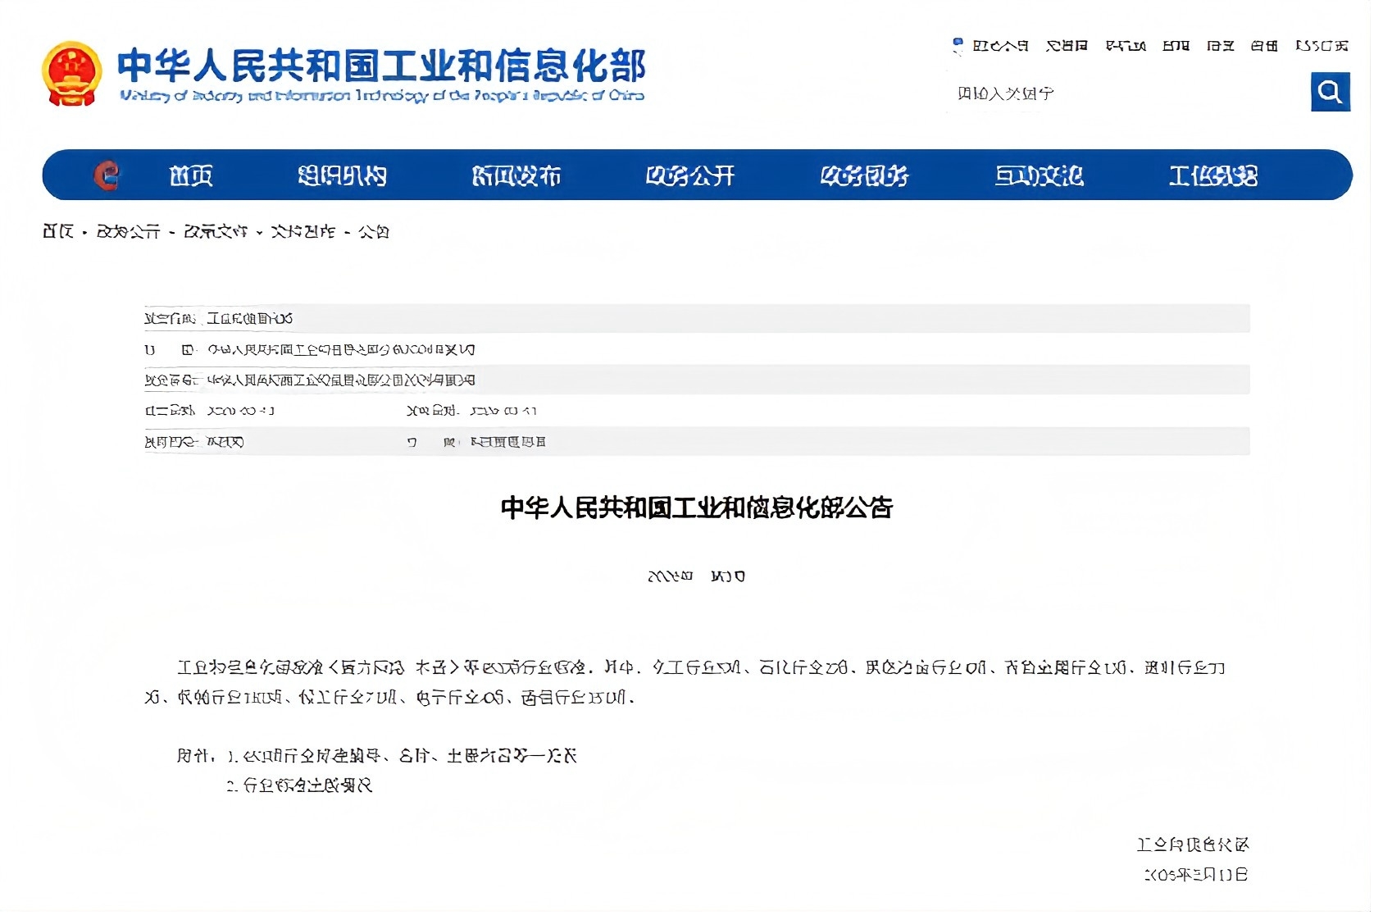Image resolution: width=1374 pixels, height=915 pixels.
Task: Navigate to 文件发布 in the breadcrumb
Action: pyautogui.click(x=303, y=232)
